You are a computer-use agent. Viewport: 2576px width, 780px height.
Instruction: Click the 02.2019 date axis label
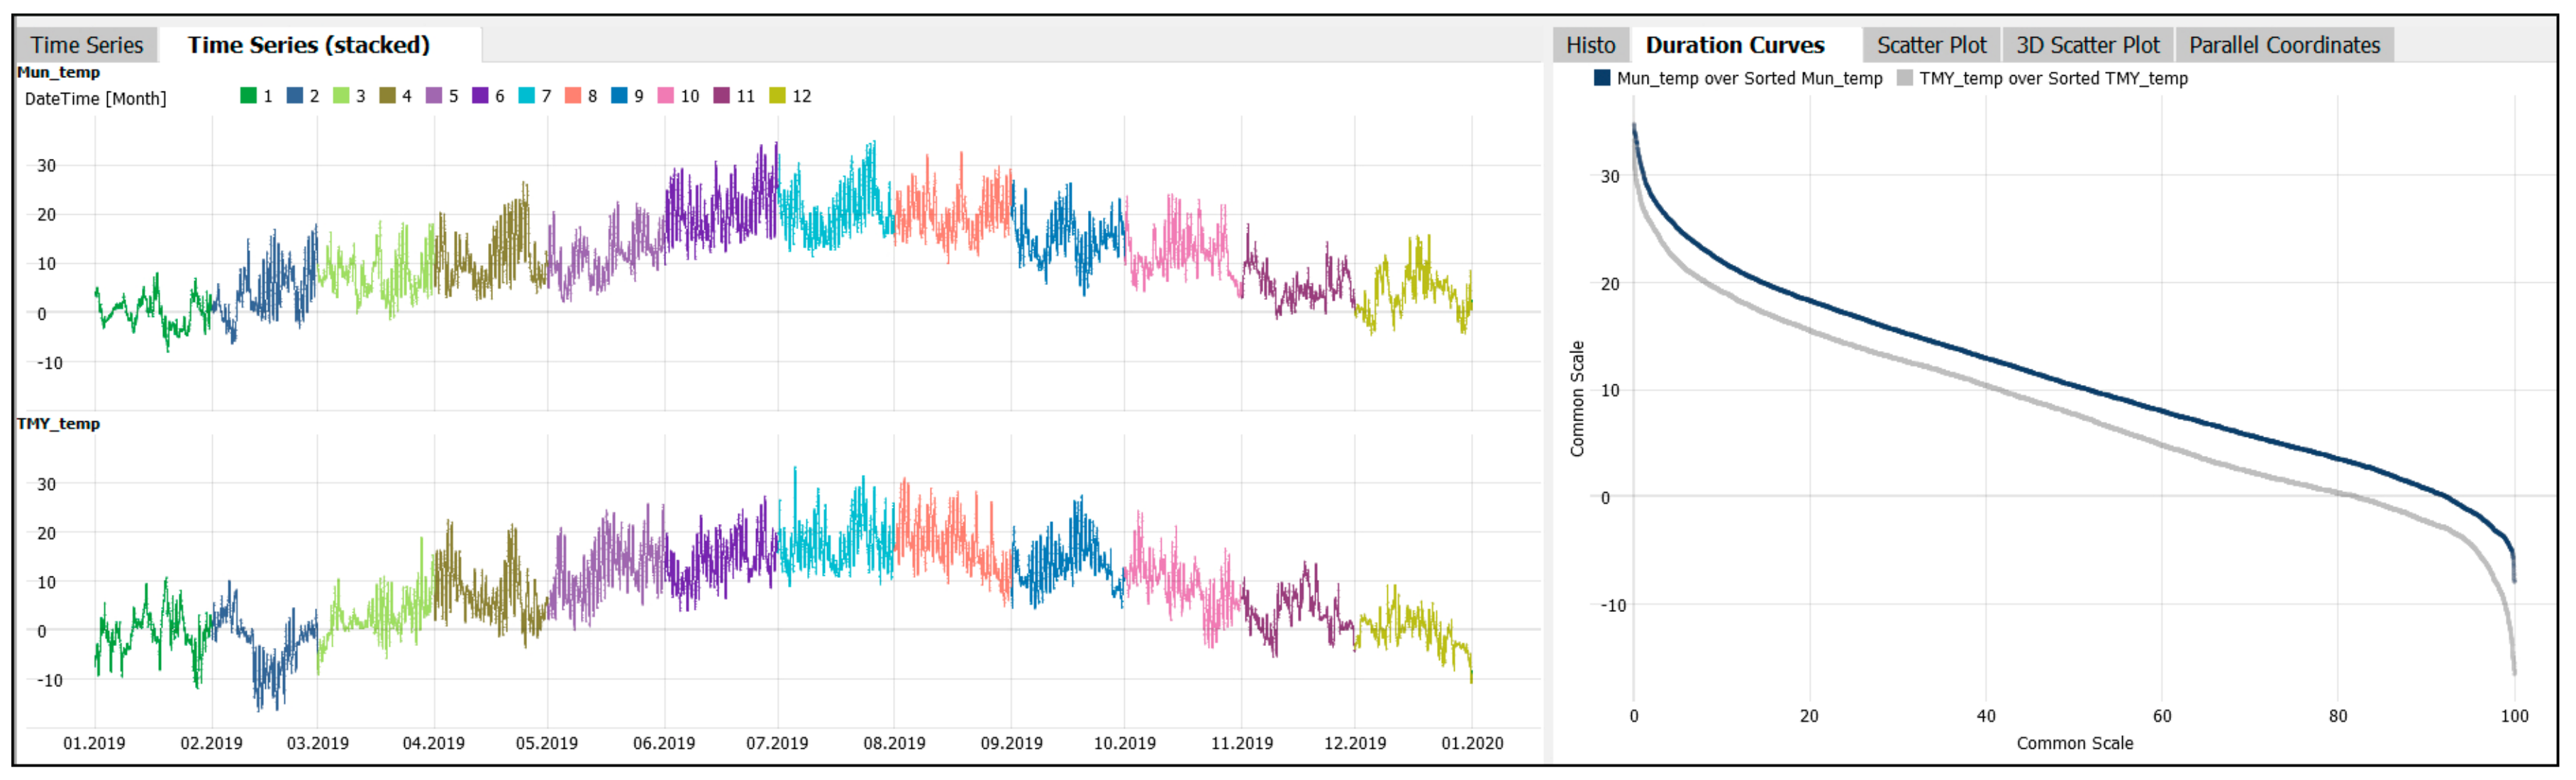[x=211, y=744]
